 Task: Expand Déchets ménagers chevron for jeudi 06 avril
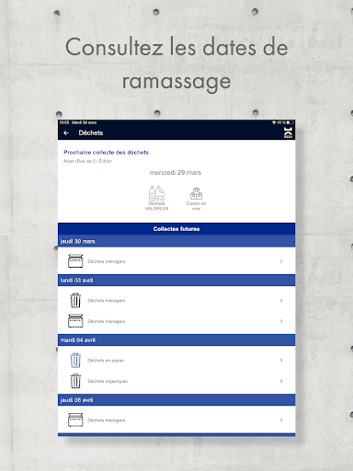tap(281, 419)
